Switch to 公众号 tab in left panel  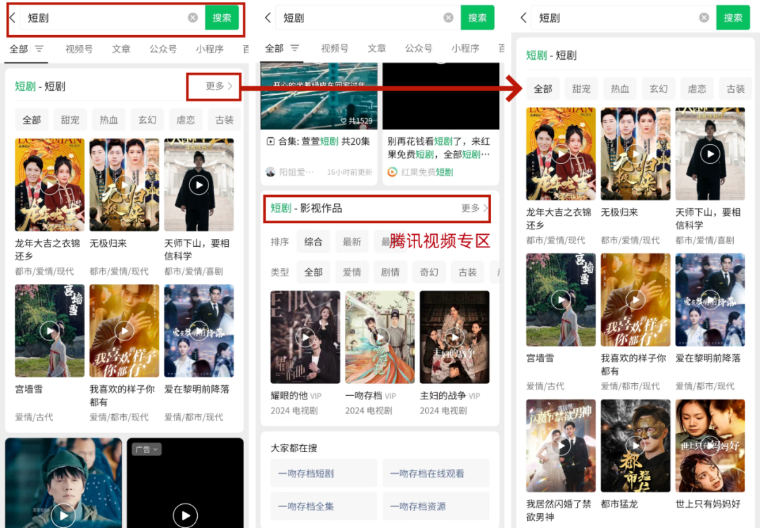click(163, 49)
